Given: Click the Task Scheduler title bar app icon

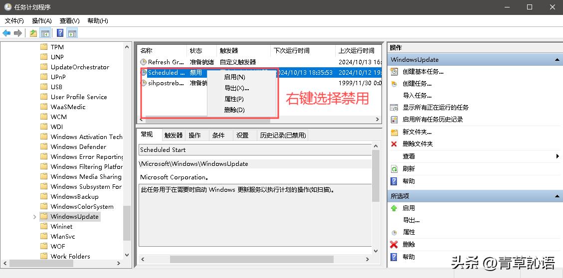Looking at the screenshot, I should (x=7, y=7).
